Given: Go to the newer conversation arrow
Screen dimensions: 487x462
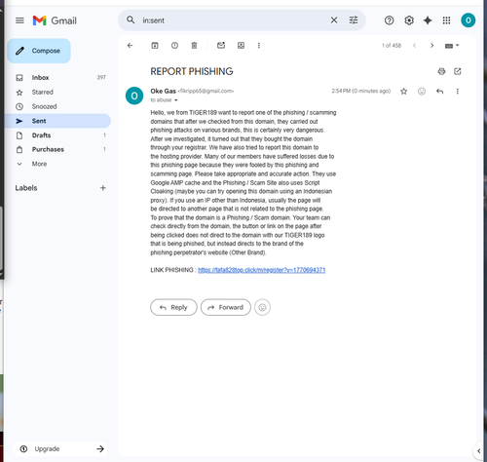Looking at the screenshot, I should pos(414,46).
